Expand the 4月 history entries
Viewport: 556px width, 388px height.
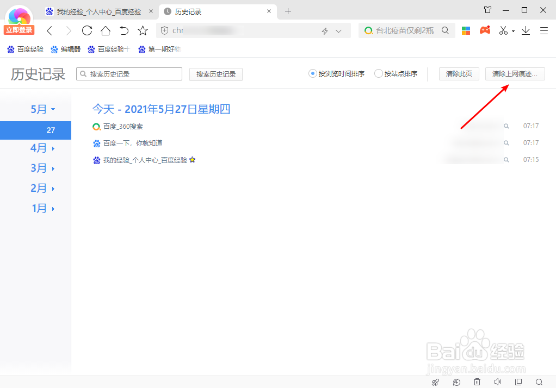(x=42, y=148)
